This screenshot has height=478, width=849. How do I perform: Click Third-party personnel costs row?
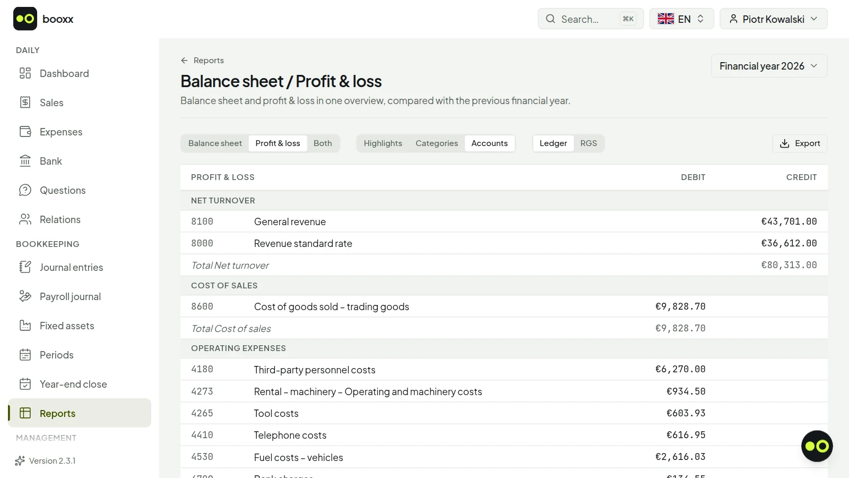click(504, 370)
